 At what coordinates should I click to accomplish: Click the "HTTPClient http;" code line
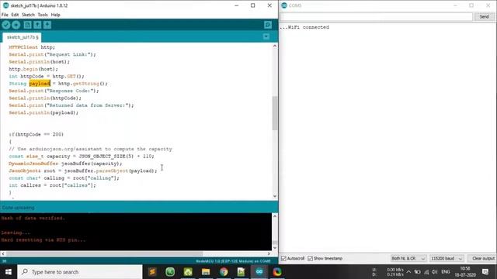click(x=32, y=47)
